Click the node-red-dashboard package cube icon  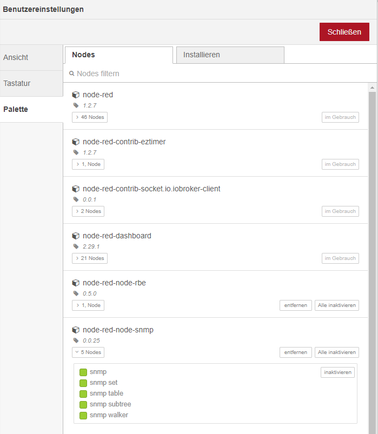coord(76,236)
